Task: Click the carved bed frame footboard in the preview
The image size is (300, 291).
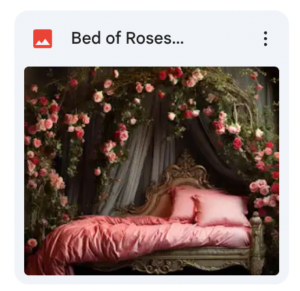Action: [258, 241]
